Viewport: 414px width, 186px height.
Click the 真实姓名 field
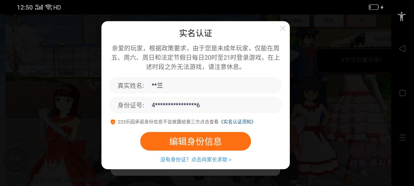(196, 85)
